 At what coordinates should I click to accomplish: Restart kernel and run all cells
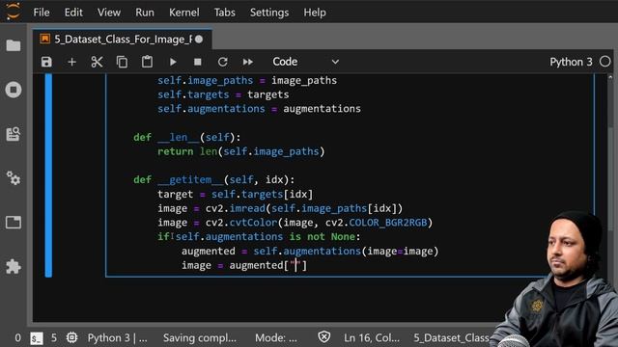click(248, 62)
